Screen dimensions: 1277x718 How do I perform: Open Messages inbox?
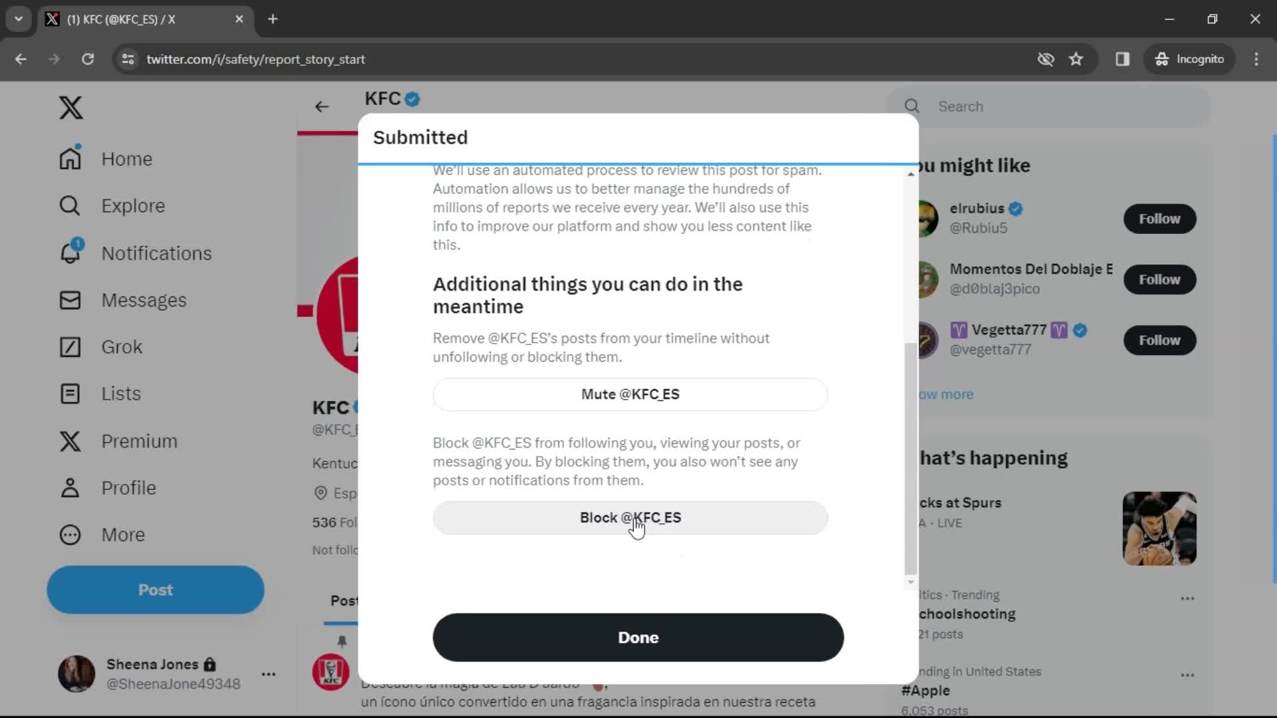click(x=144, y=300)
